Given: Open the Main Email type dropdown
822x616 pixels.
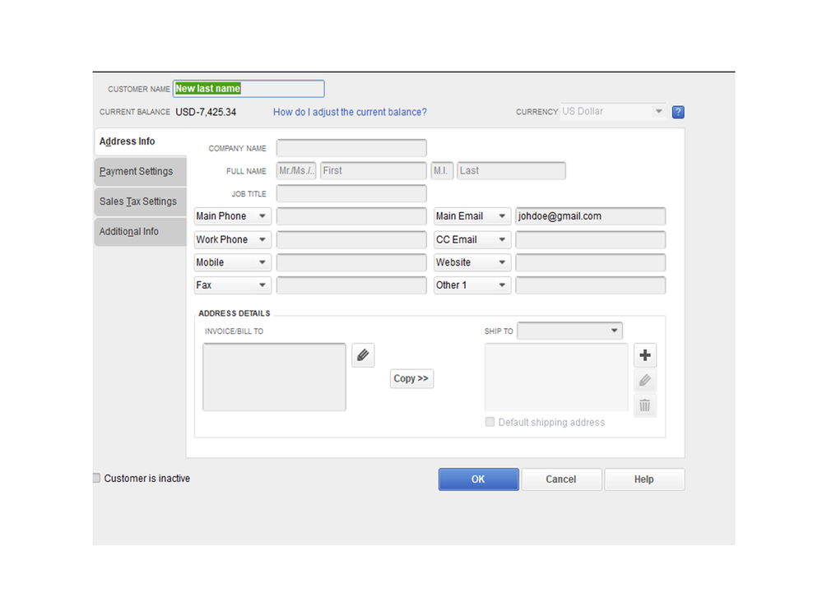Looking at the screenshot, I should (x=472, y=216).
